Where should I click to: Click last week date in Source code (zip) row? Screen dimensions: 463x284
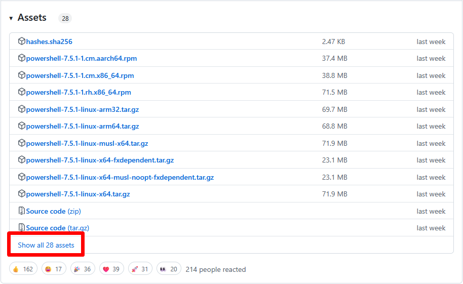coord(431,212)
